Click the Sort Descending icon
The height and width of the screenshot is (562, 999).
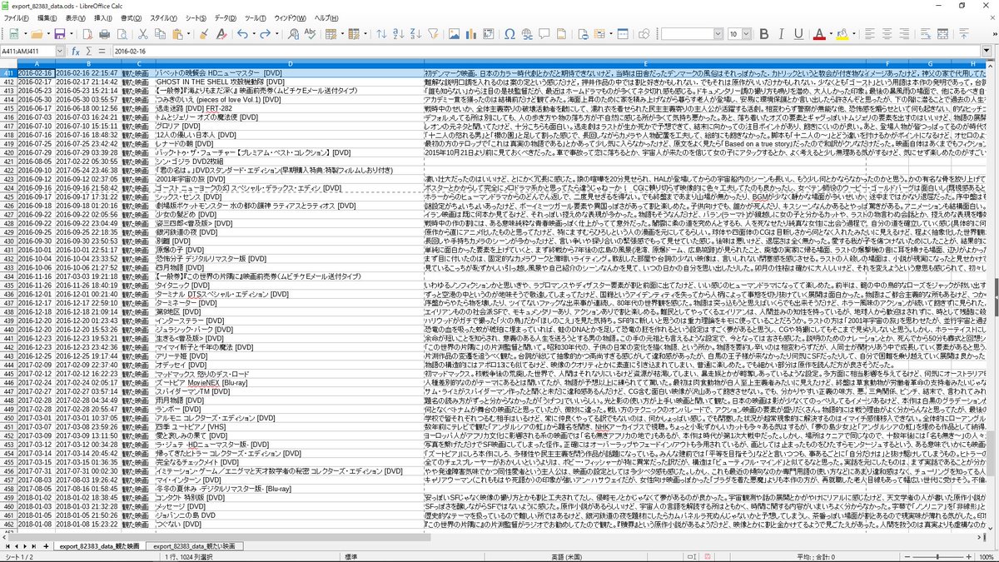[415, 34]
